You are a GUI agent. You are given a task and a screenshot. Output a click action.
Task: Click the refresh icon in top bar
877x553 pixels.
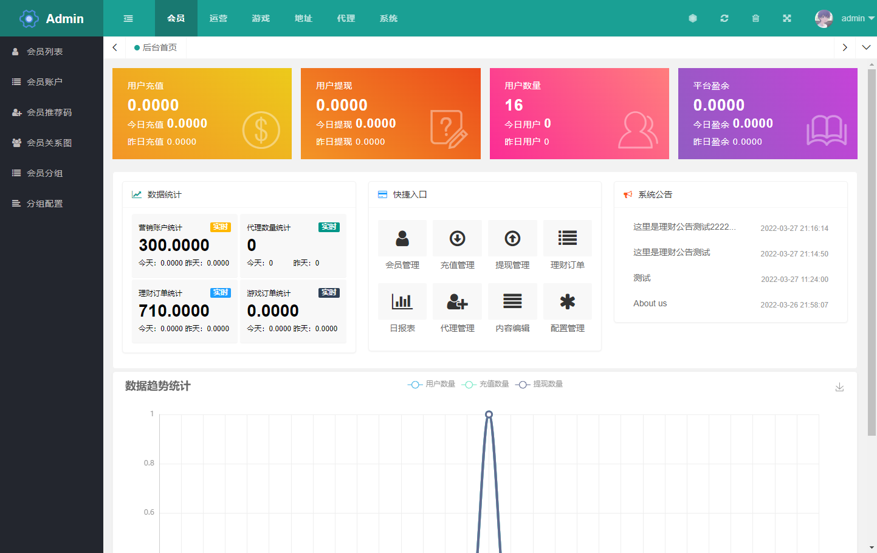click(x=724, y=18)
